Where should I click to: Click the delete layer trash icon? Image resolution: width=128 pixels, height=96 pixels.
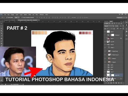(121, 83)
